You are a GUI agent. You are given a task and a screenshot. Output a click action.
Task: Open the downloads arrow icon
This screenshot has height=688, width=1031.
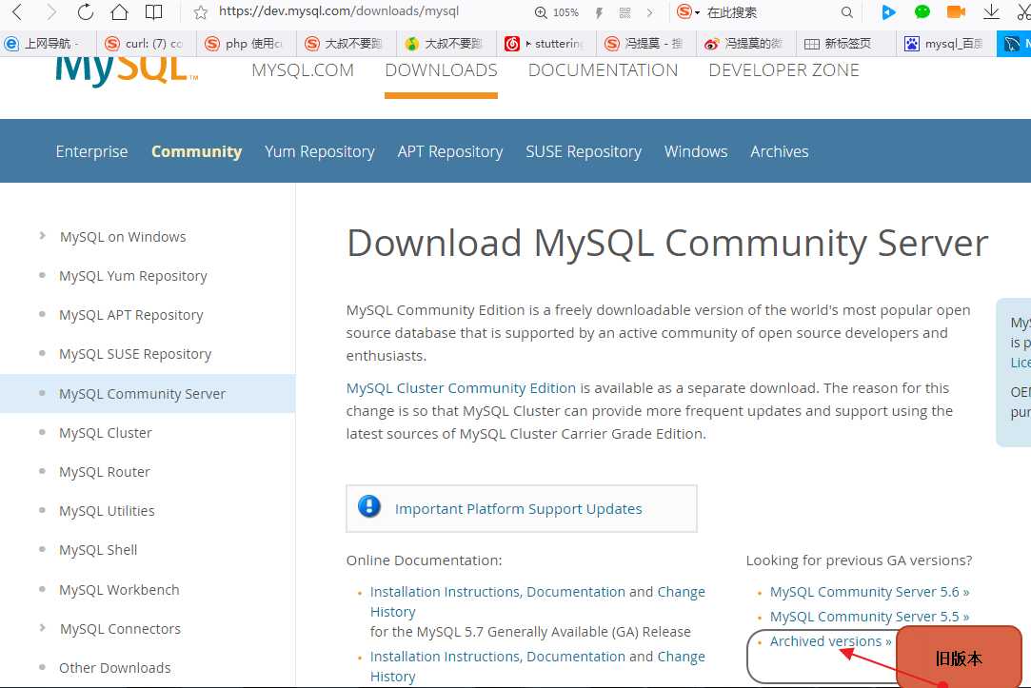coord(991,11)
